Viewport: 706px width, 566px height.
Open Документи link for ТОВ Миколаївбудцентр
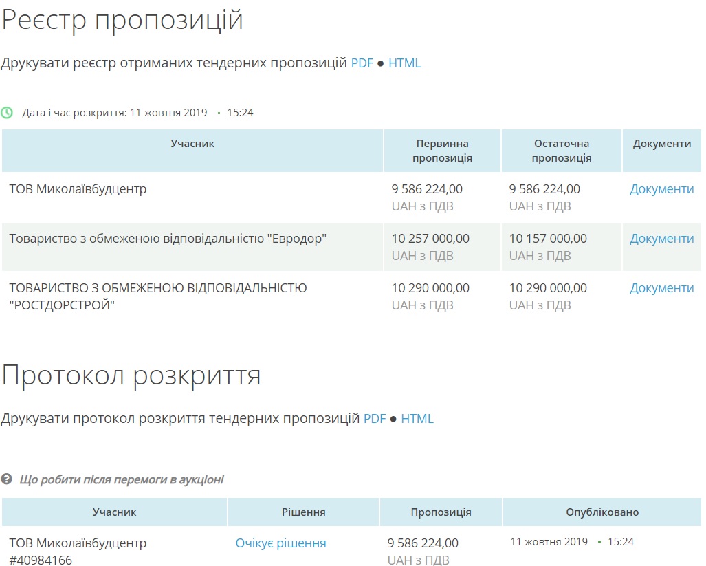[x=661, y=189]
